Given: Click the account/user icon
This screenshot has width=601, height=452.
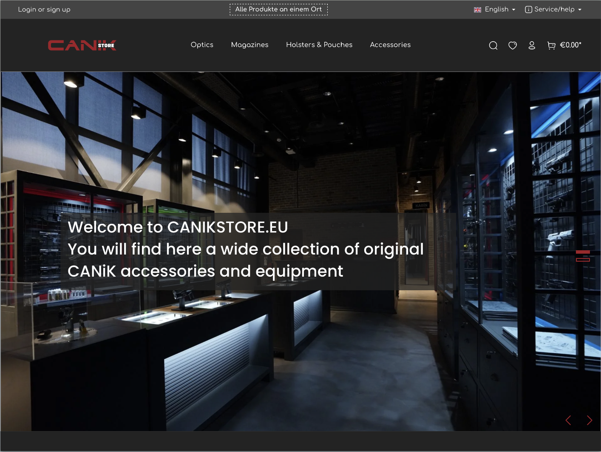Looking at the screenshot, I should pos(532,45).
